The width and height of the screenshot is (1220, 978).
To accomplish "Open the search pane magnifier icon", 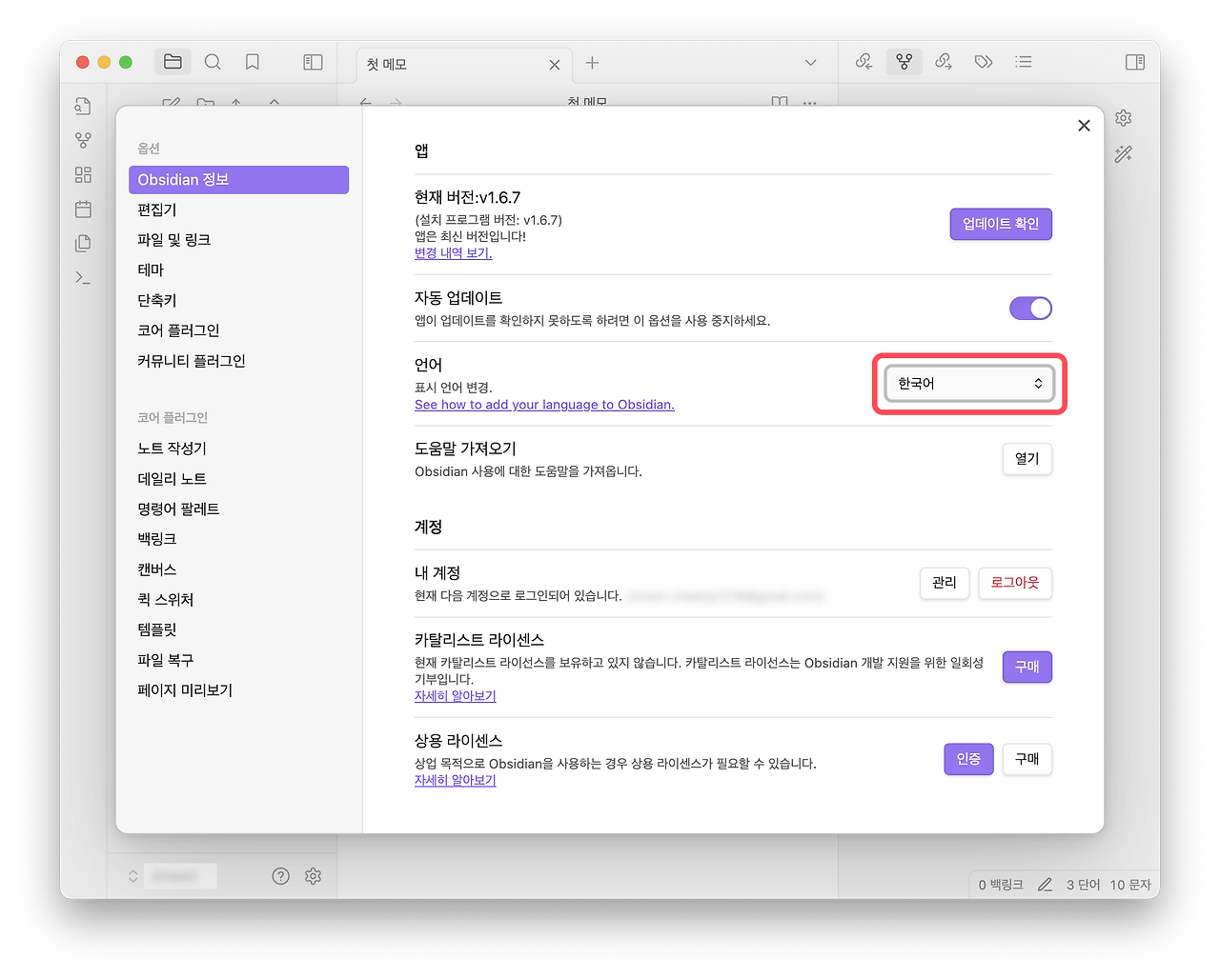I will tap(213, 62).
